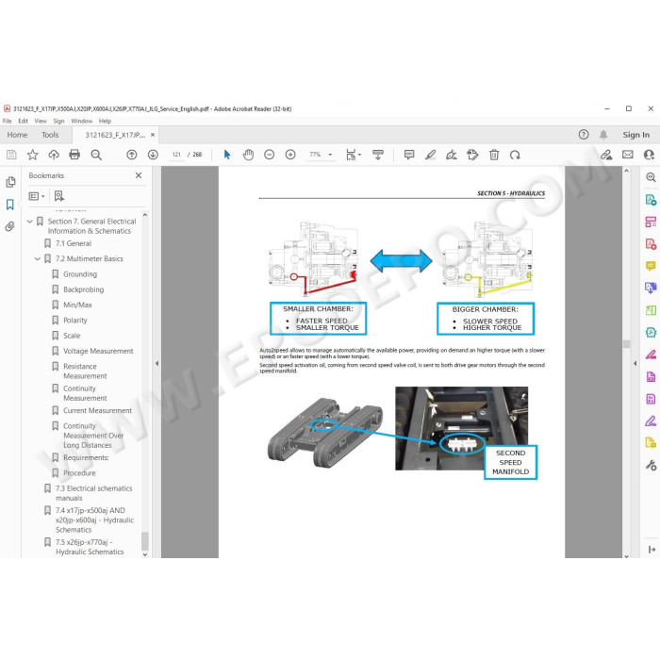Open the Help menu
660x660 pixels.
click(x=105, y=122)
